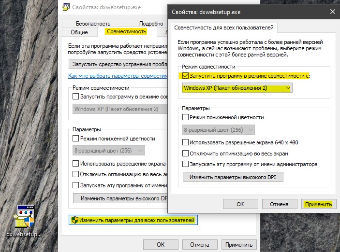
Task: Click Применить in the back window
Action: [239, 244]
